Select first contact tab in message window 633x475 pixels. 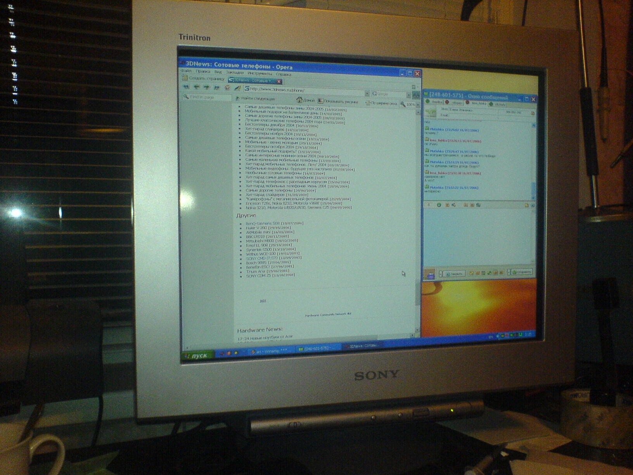click(x=434, y=102)
